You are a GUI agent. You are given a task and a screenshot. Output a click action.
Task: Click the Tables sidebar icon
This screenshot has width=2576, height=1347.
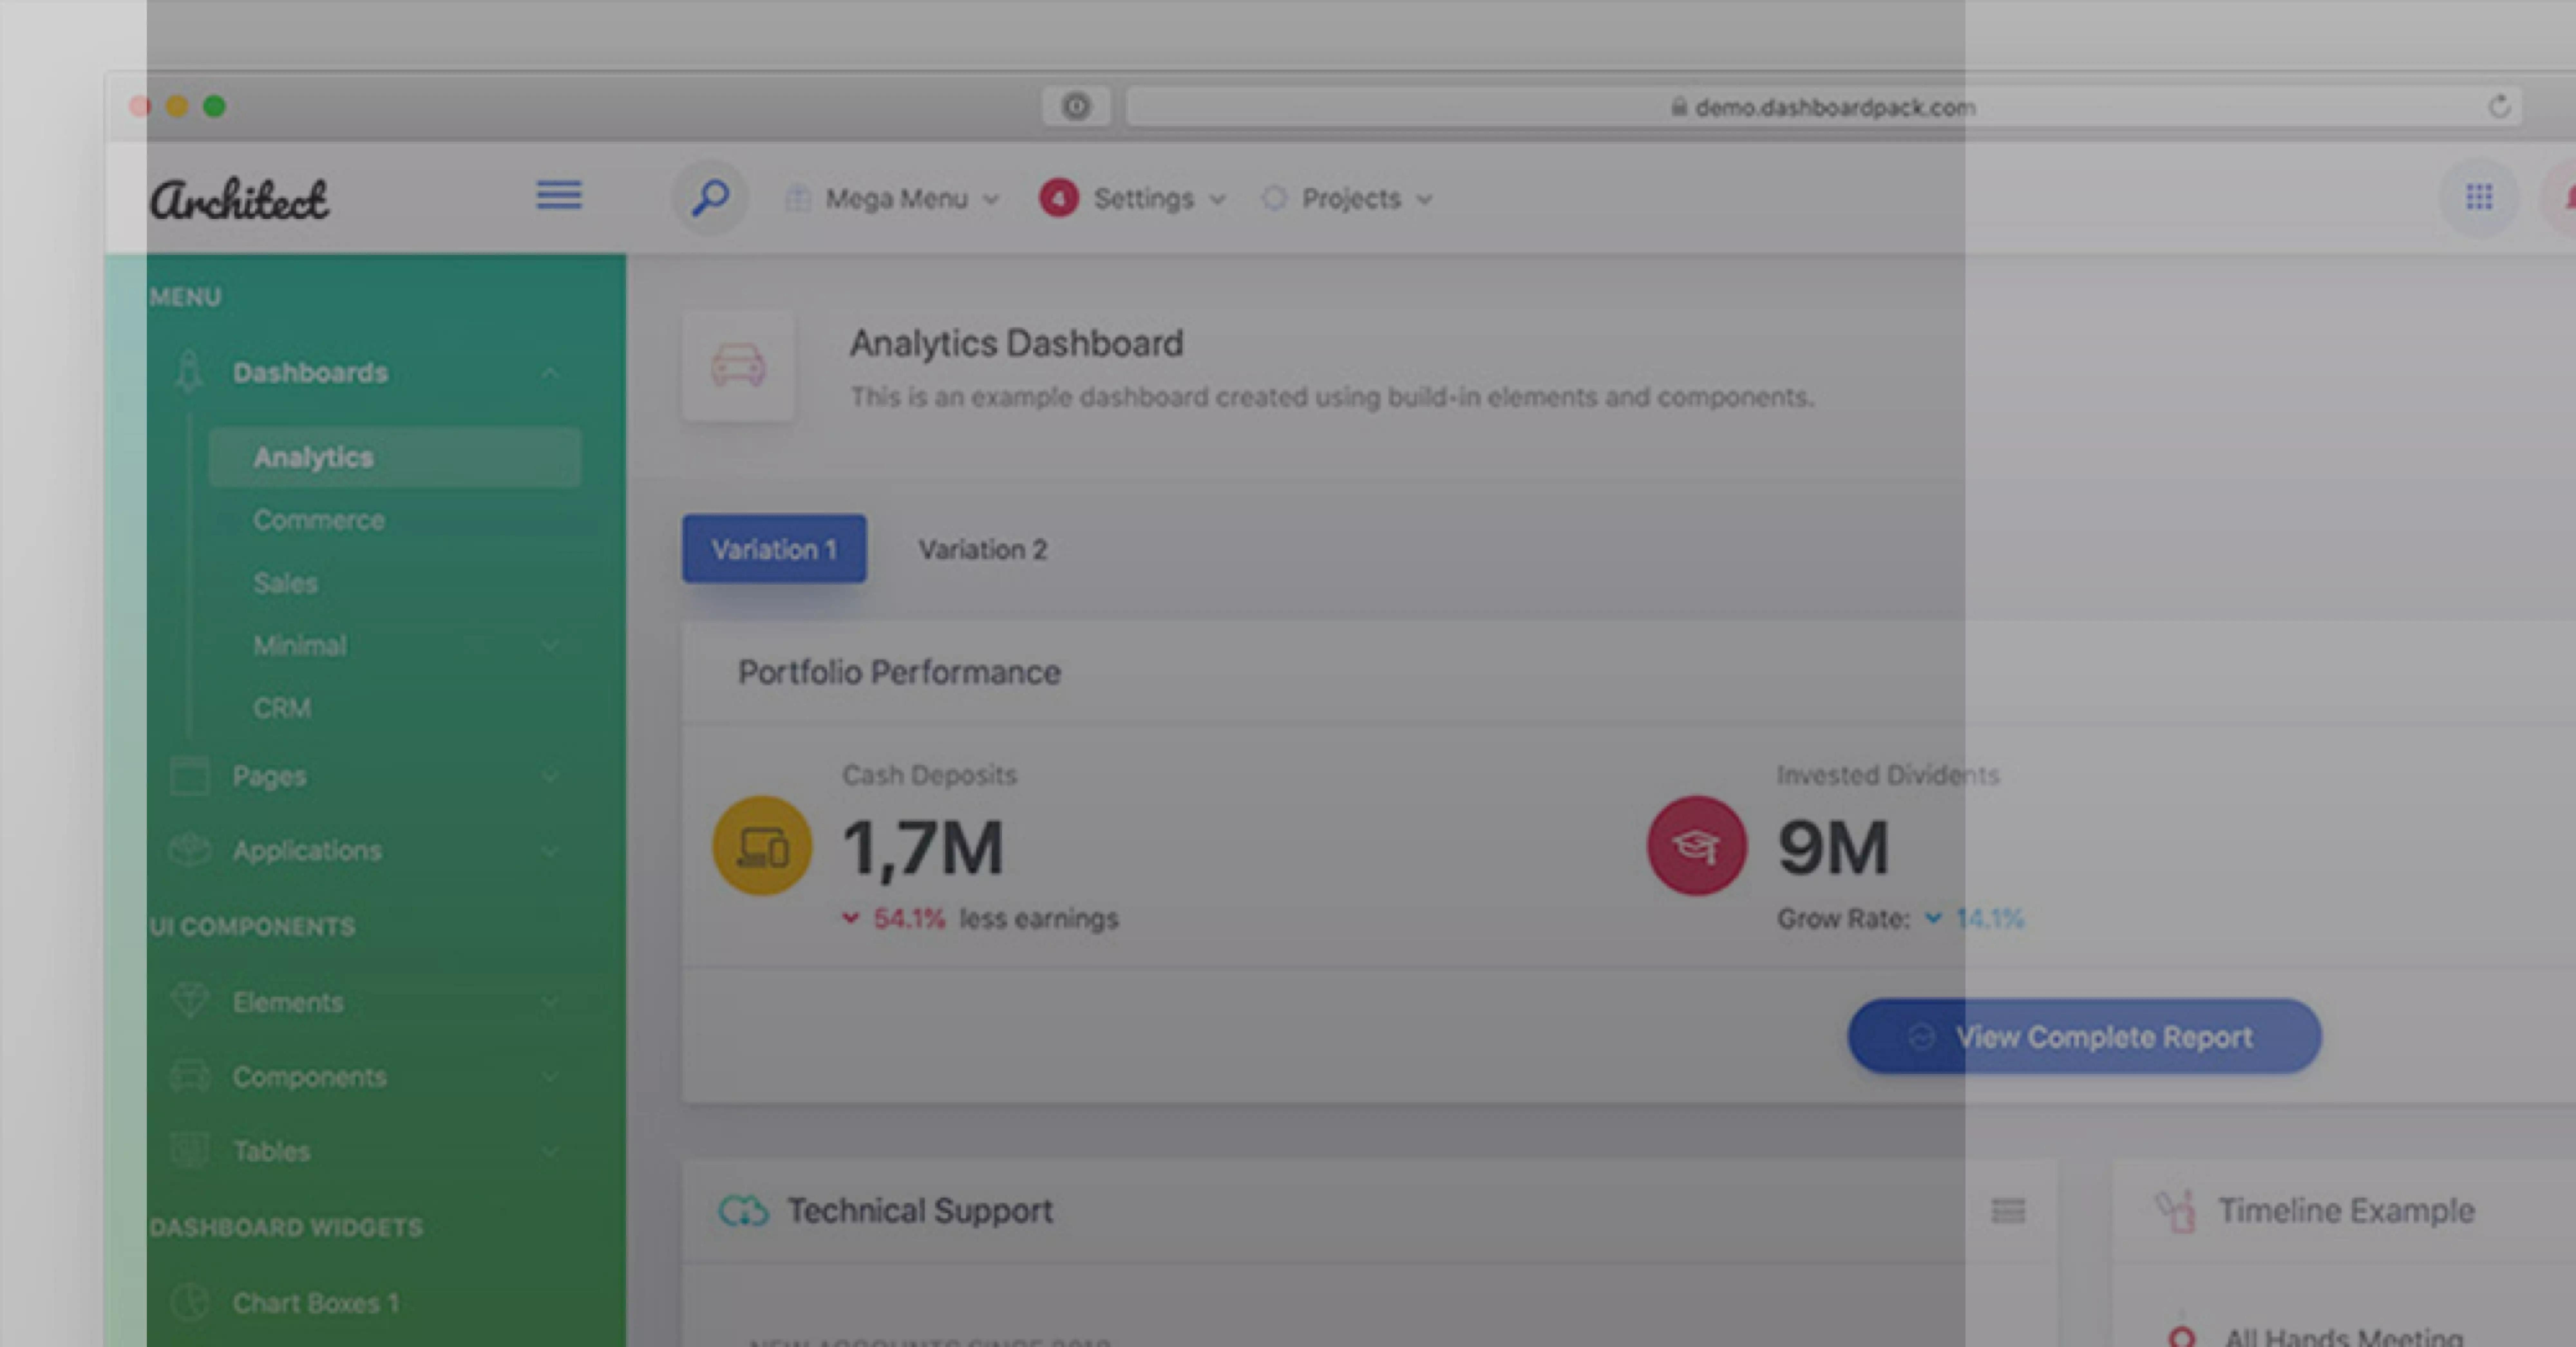(x=189, y=1150)
